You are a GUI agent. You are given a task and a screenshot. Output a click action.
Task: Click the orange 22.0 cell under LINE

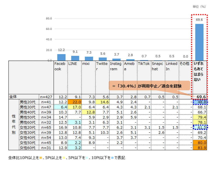click(x=75, y=102)
